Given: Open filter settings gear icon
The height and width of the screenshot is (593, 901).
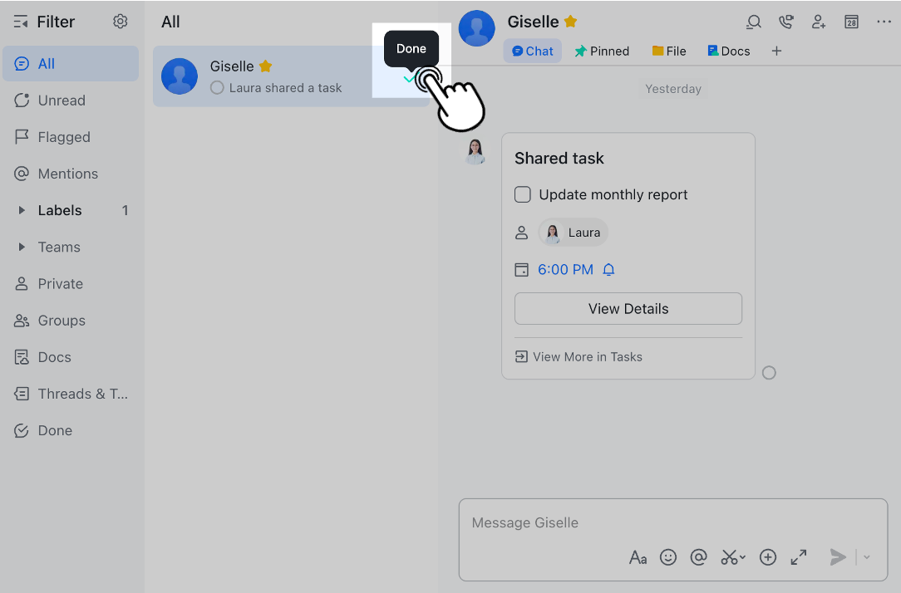Looking at the screenshot, I should tap(121, 22).
